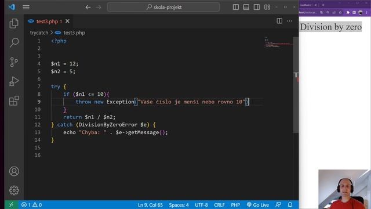The height and width of the screenshot is (209, 371).
Task: Go back with the left arrow
Action: click(x=88, y=8)
